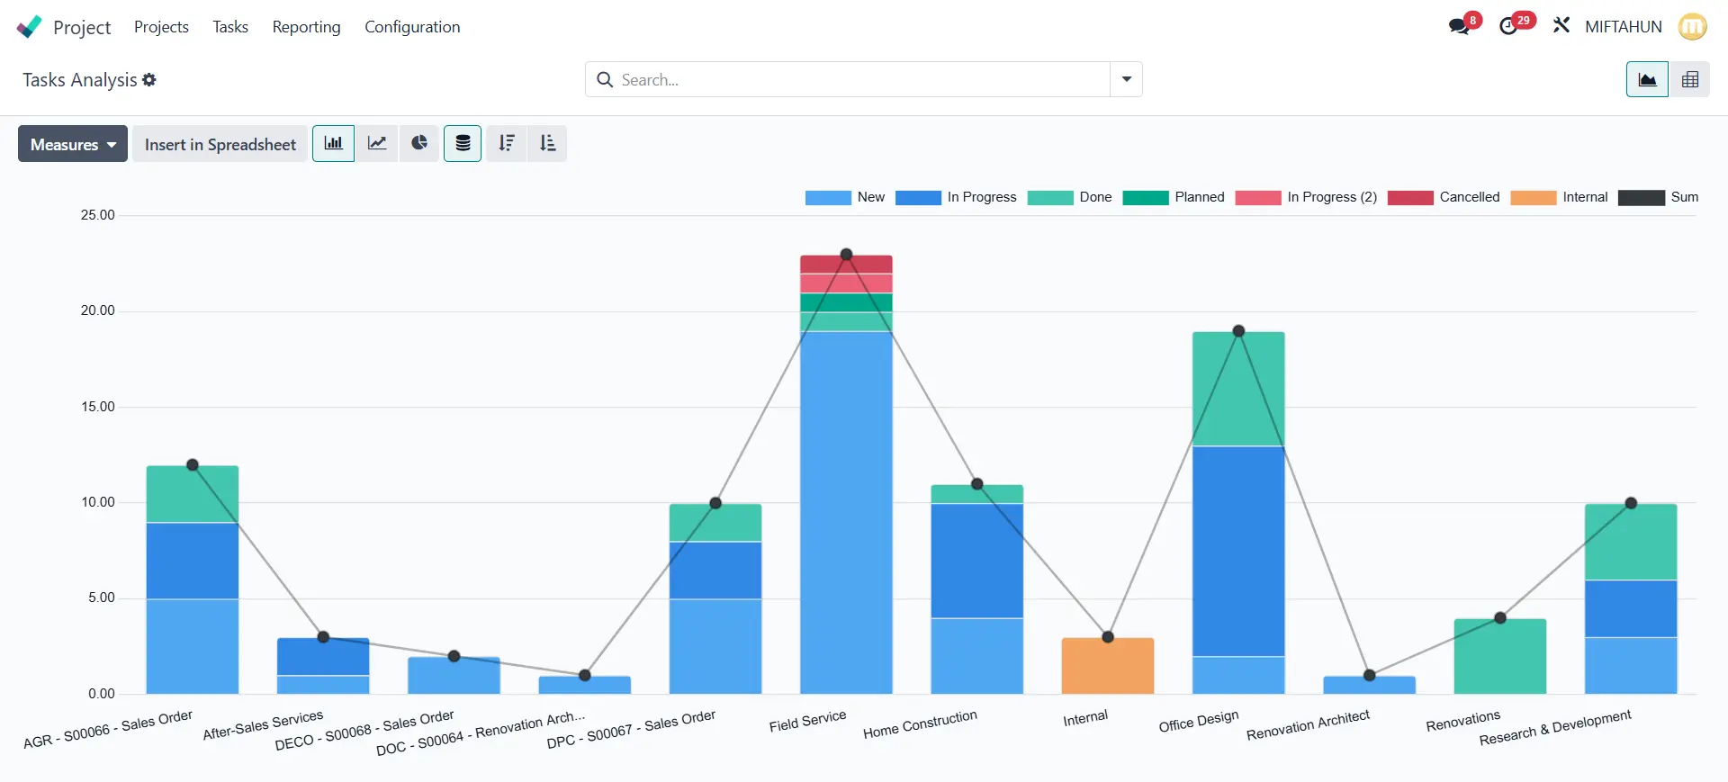Click the Sum point atop Field Service

pos(846,255)
